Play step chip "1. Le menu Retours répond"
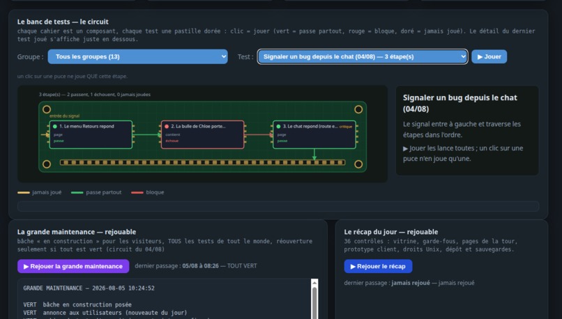Image resolution: width=562 pixels, height=319 pixels. pos(91,134)
